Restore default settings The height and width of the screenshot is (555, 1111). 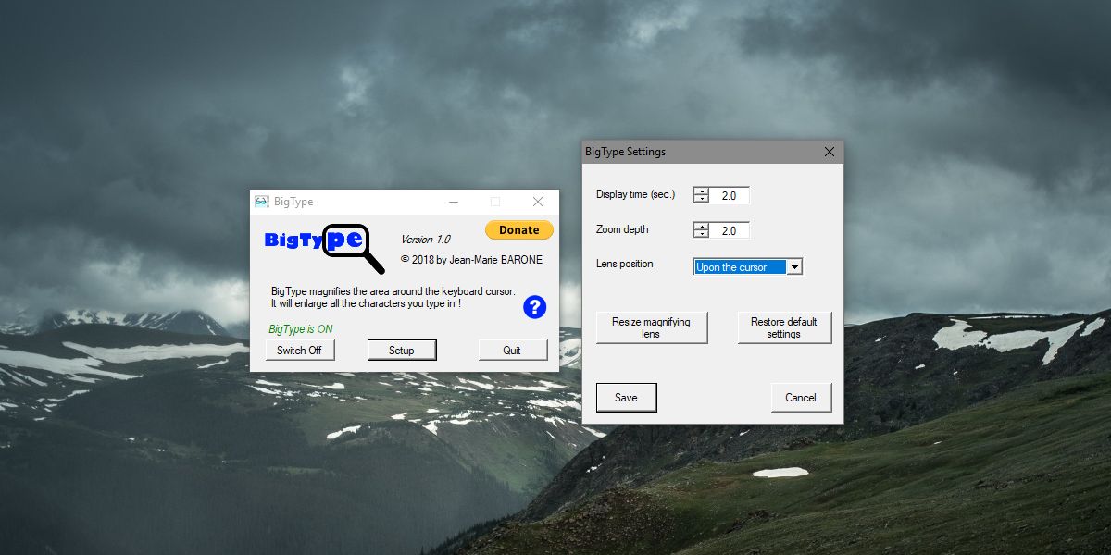(x=784, y=327)
